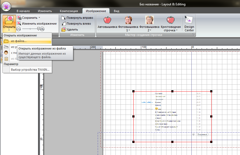
Task: Rotate image right with Повернуть вправо
Action: pos(77,18)
